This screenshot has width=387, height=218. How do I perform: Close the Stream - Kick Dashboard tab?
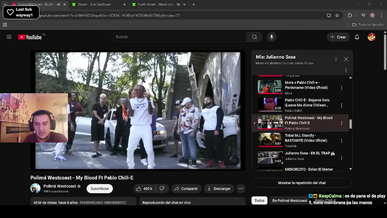(125, 5)
